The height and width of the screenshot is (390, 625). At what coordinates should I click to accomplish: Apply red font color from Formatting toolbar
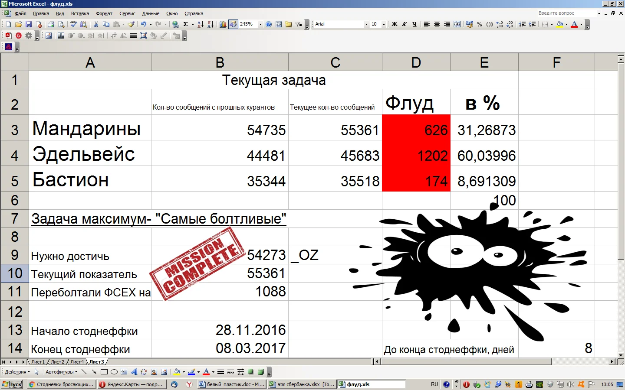pyautogui.click(x=574, y=24)
